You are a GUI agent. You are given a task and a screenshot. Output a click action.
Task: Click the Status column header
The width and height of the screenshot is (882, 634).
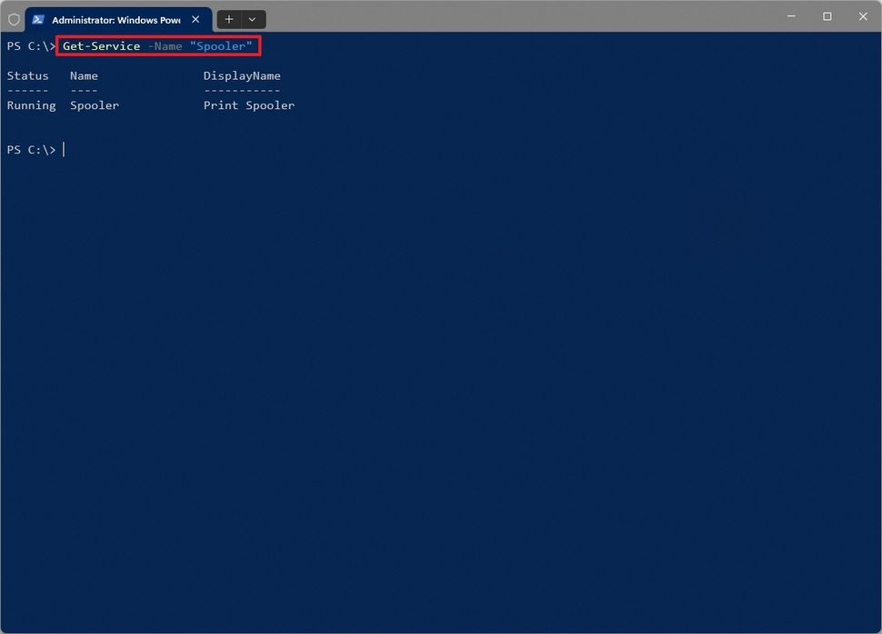pyautogui.click(x=27, y=76)
